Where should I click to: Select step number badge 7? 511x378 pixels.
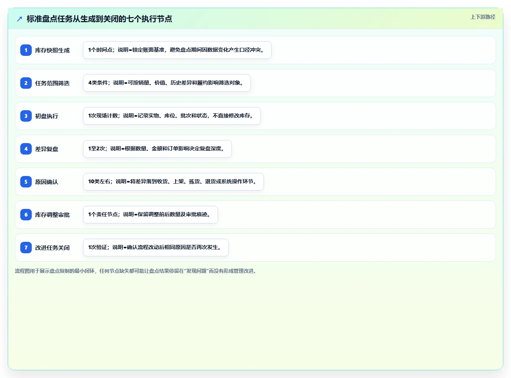pos(26,248)
